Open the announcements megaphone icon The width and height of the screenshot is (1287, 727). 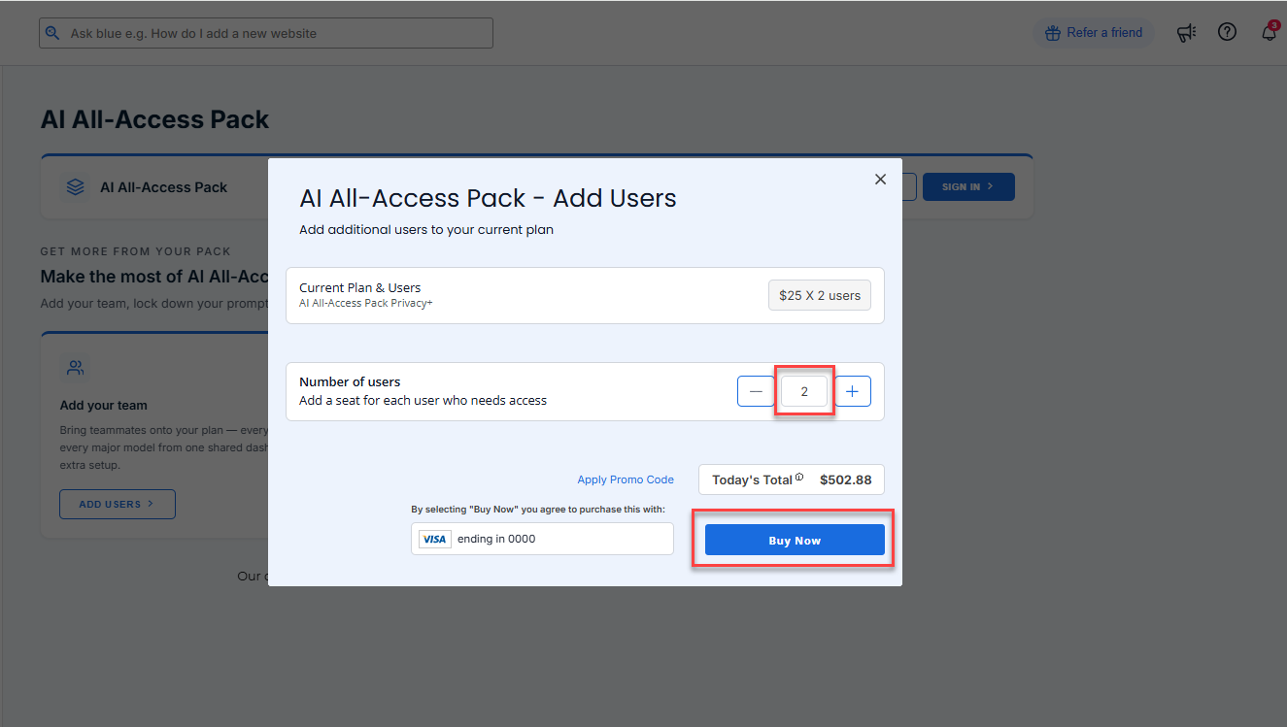point(1186,33)
